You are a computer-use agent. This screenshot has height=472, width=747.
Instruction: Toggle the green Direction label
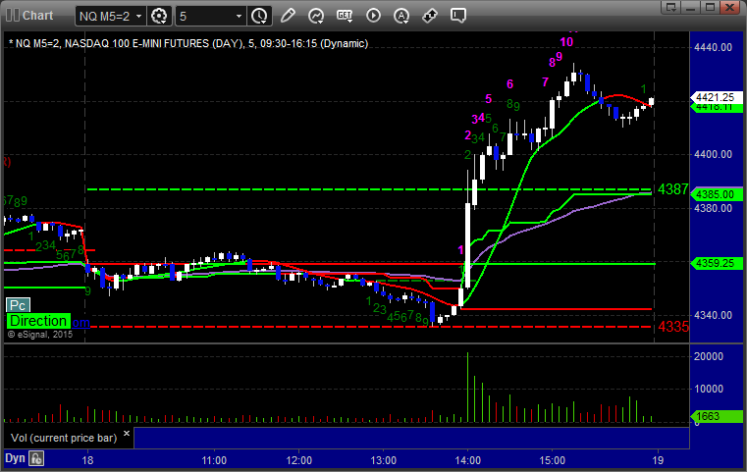tap(39, 321)
